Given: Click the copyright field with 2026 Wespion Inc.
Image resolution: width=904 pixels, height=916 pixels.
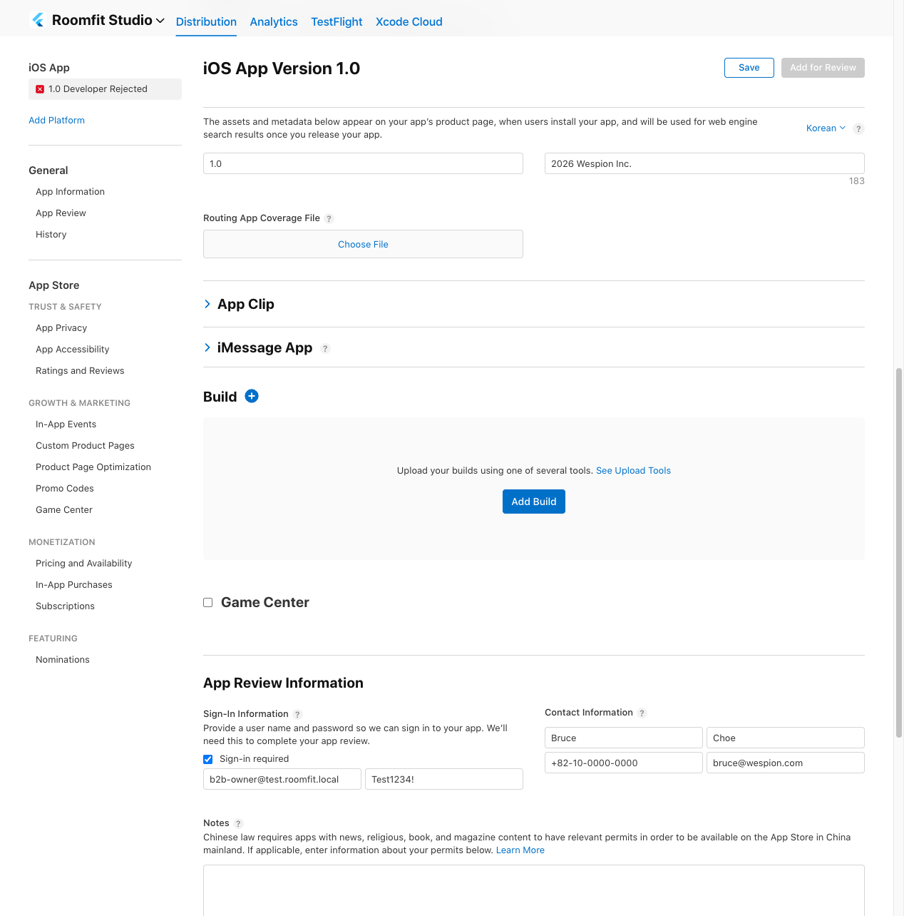Looking at the screenshot, I should (704, 163).
